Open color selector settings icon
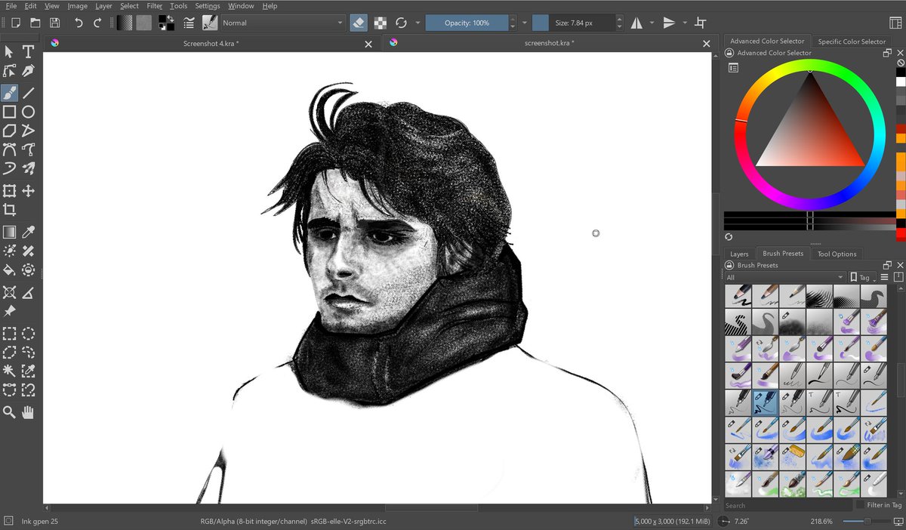This screenshot has width=906, height=530. (x=733, y=67)
